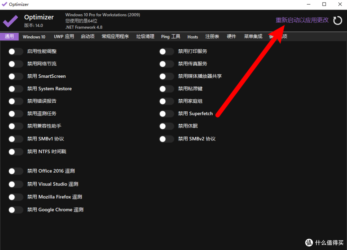Toggle 禁用 NTFS 时间戳 switch
Viewport: 347px width, 250px height.
pyautogui.click(x=16, y=152)
